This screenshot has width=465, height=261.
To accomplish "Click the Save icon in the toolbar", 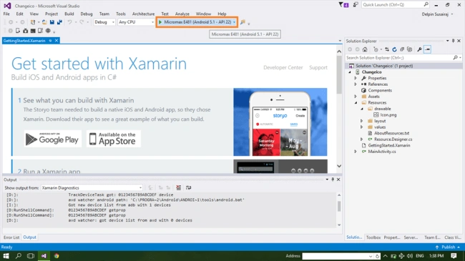I will click(52, 22).
